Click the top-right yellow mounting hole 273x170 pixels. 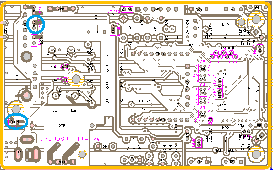(257, 19)
